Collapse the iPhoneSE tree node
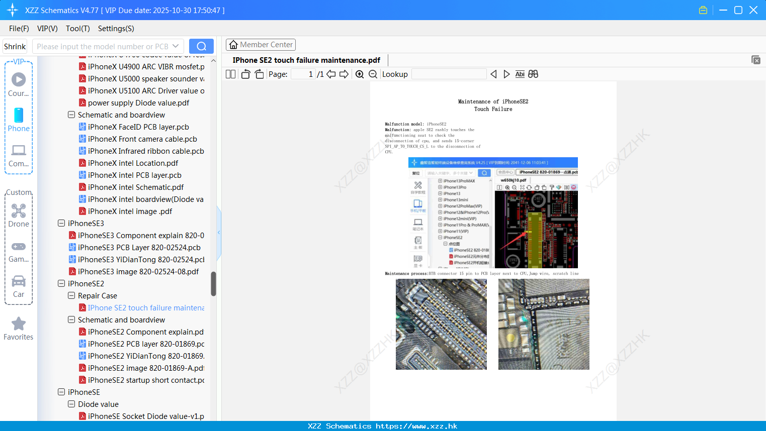Image resolution: width=766 pixels, height=431 pixels. (x=61, y=392)
